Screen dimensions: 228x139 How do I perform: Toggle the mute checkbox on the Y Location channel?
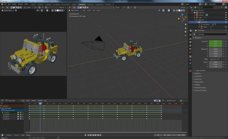21,117
